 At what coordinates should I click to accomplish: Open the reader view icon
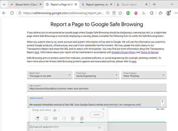[x=114, y=13]
